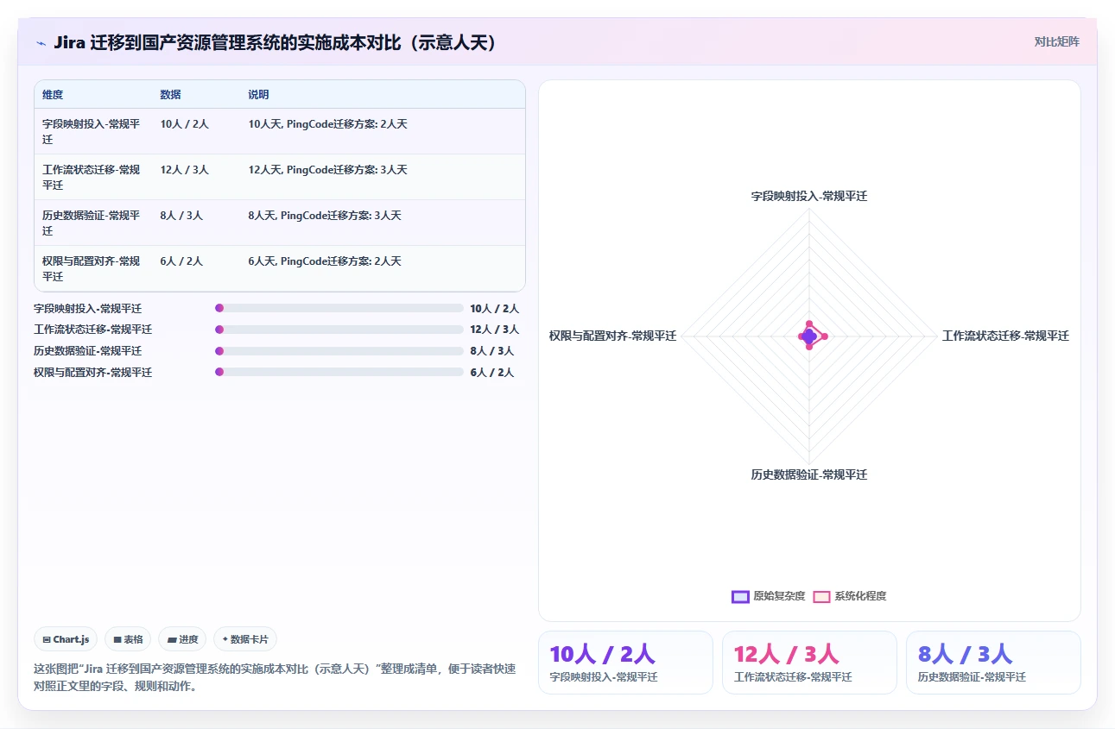Click the 12人天, PingCode迁移方案: 3人天 description

pos(327,170)
